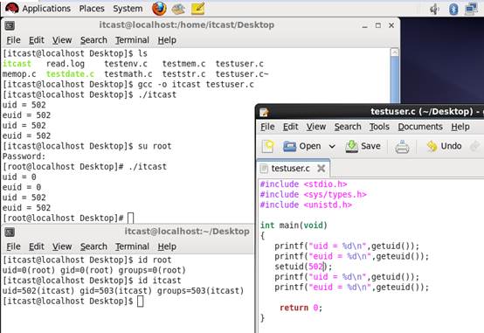Image resolution: width=484 pixels, height=333 pixels.
Task: Open gedit File menu
Action: coord(267,127)
